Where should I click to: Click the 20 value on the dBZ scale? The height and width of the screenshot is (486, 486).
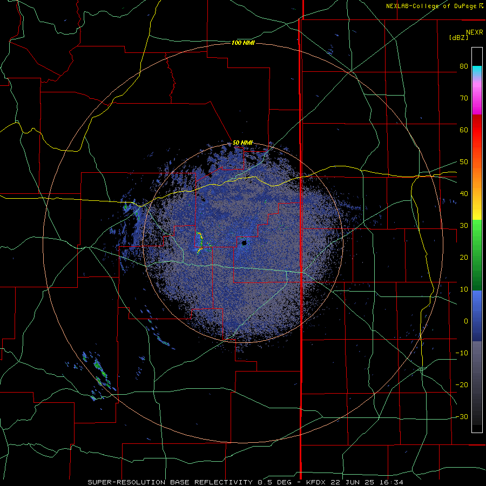[464, 258]
